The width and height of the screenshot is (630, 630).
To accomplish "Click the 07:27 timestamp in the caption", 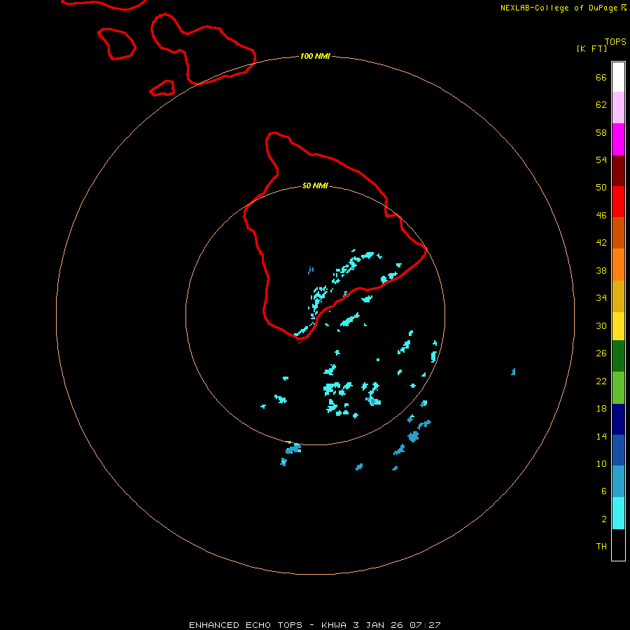I will click(425, 625).
